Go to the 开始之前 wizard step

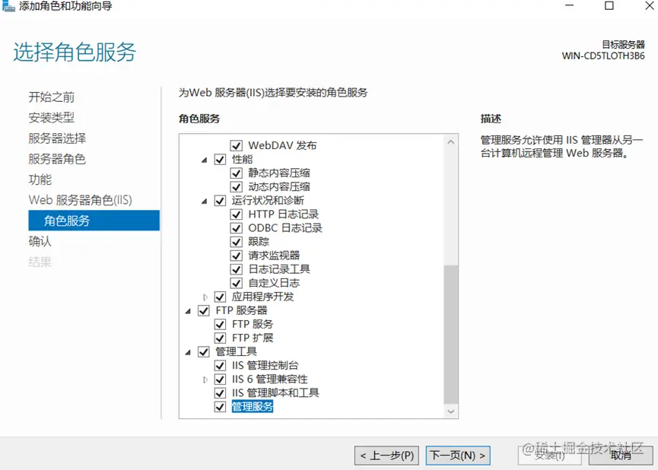52,97
